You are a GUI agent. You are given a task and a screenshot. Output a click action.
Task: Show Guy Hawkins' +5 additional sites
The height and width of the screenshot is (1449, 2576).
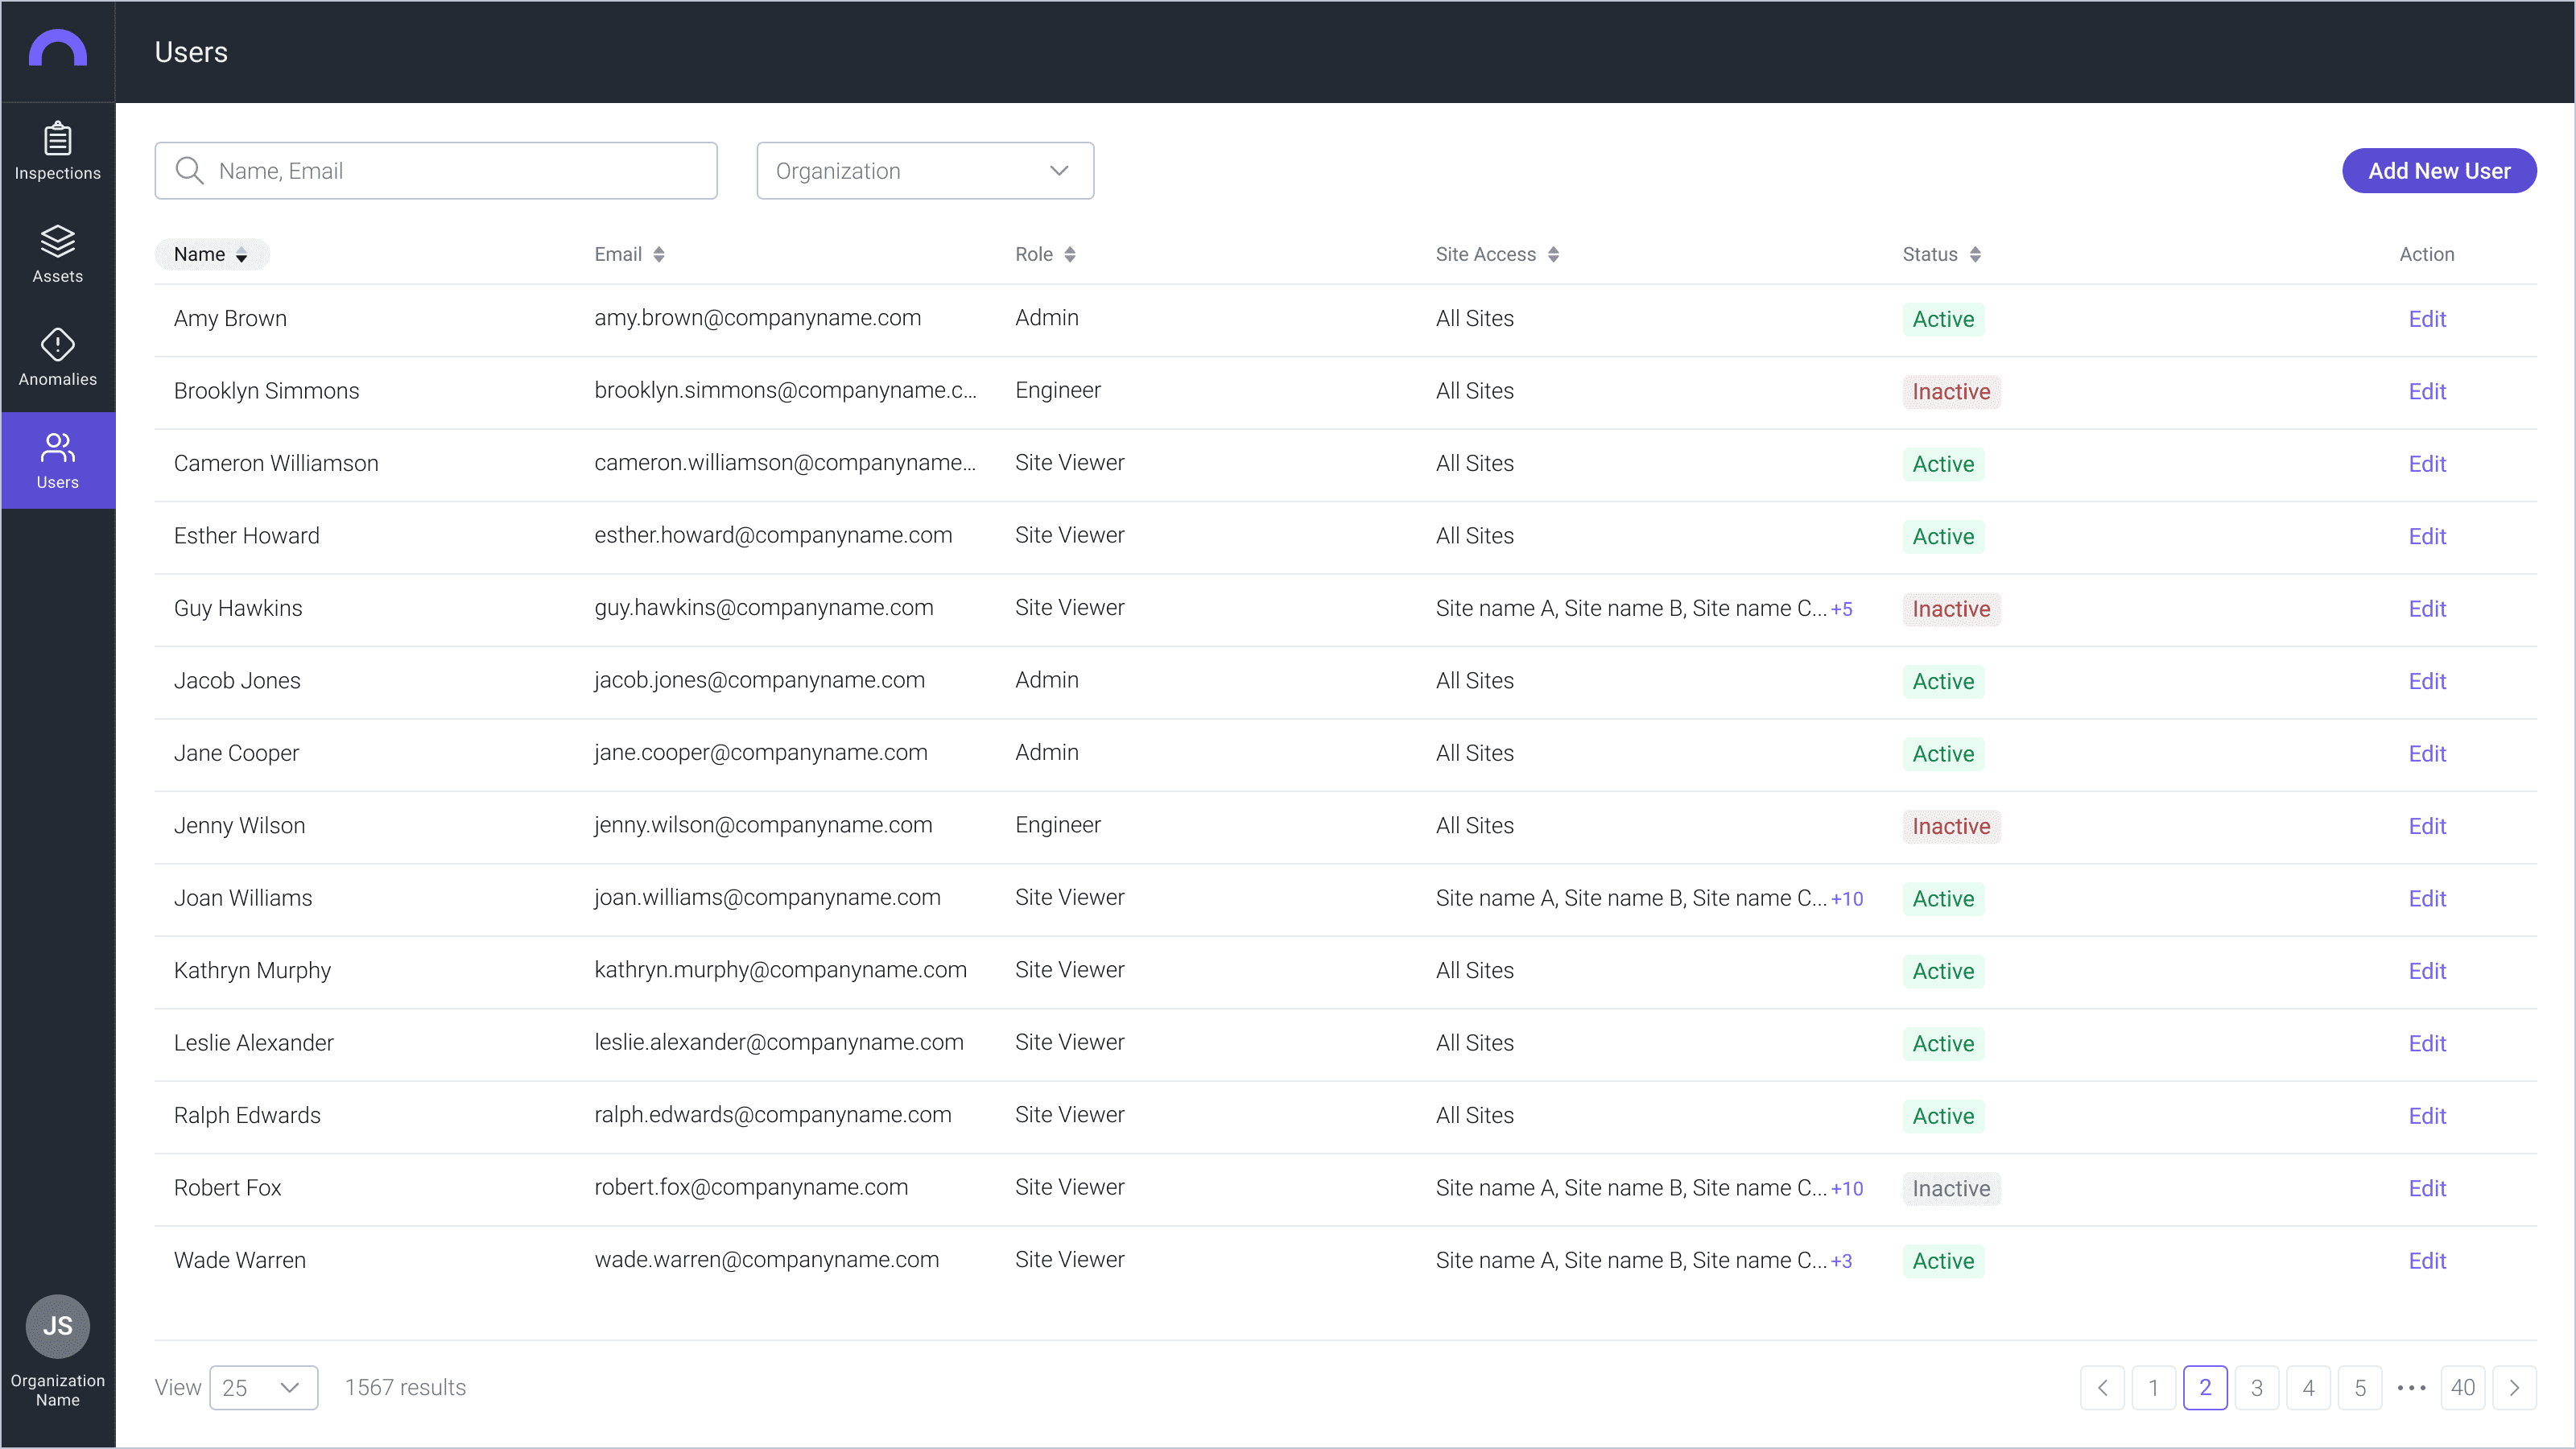1841,609
